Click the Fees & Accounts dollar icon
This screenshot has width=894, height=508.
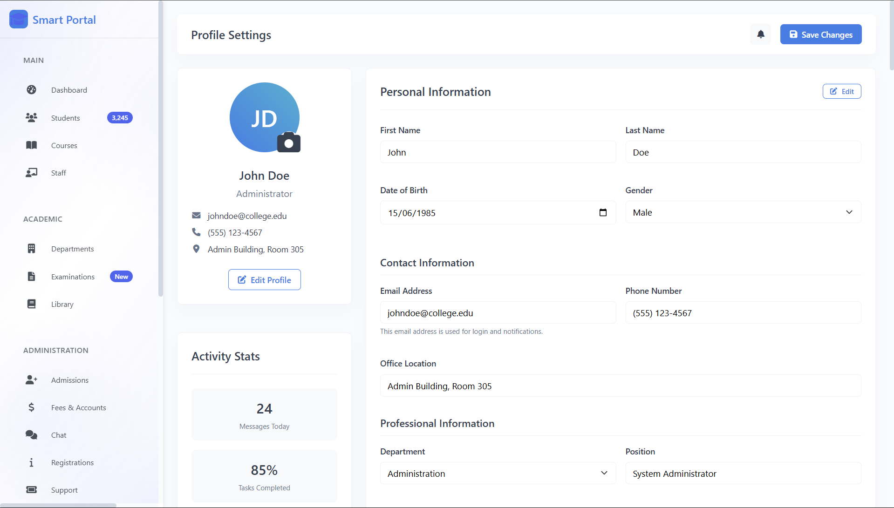(x=31, y=407)
